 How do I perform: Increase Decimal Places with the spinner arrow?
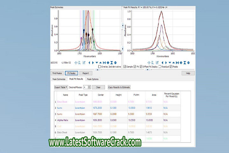89,86
